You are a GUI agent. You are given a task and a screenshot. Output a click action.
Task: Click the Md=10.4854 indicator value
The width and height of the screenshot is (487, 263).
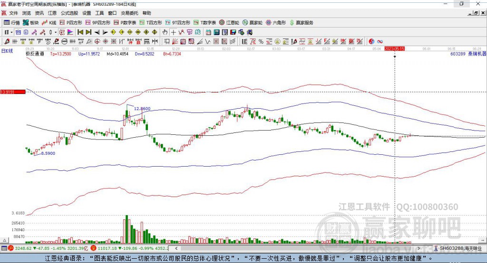117,54
